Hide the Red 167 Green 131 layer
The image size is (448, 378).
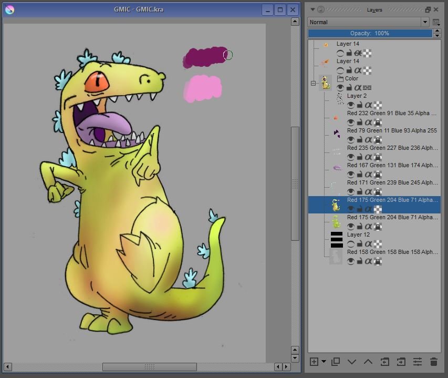click(x=350, y=175)
